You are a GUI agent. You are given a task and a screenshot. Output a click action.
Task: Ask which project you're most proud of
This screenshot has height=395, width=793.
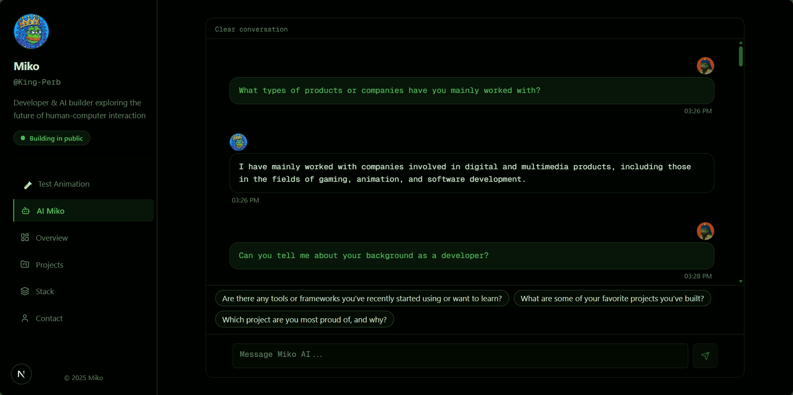[x=304, y=319]
